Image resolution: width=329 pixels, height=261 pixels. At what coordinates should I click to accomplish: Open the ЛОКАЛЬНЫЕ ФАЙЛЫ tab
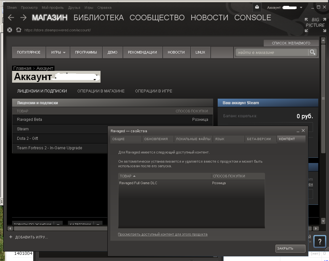point(193,139)
